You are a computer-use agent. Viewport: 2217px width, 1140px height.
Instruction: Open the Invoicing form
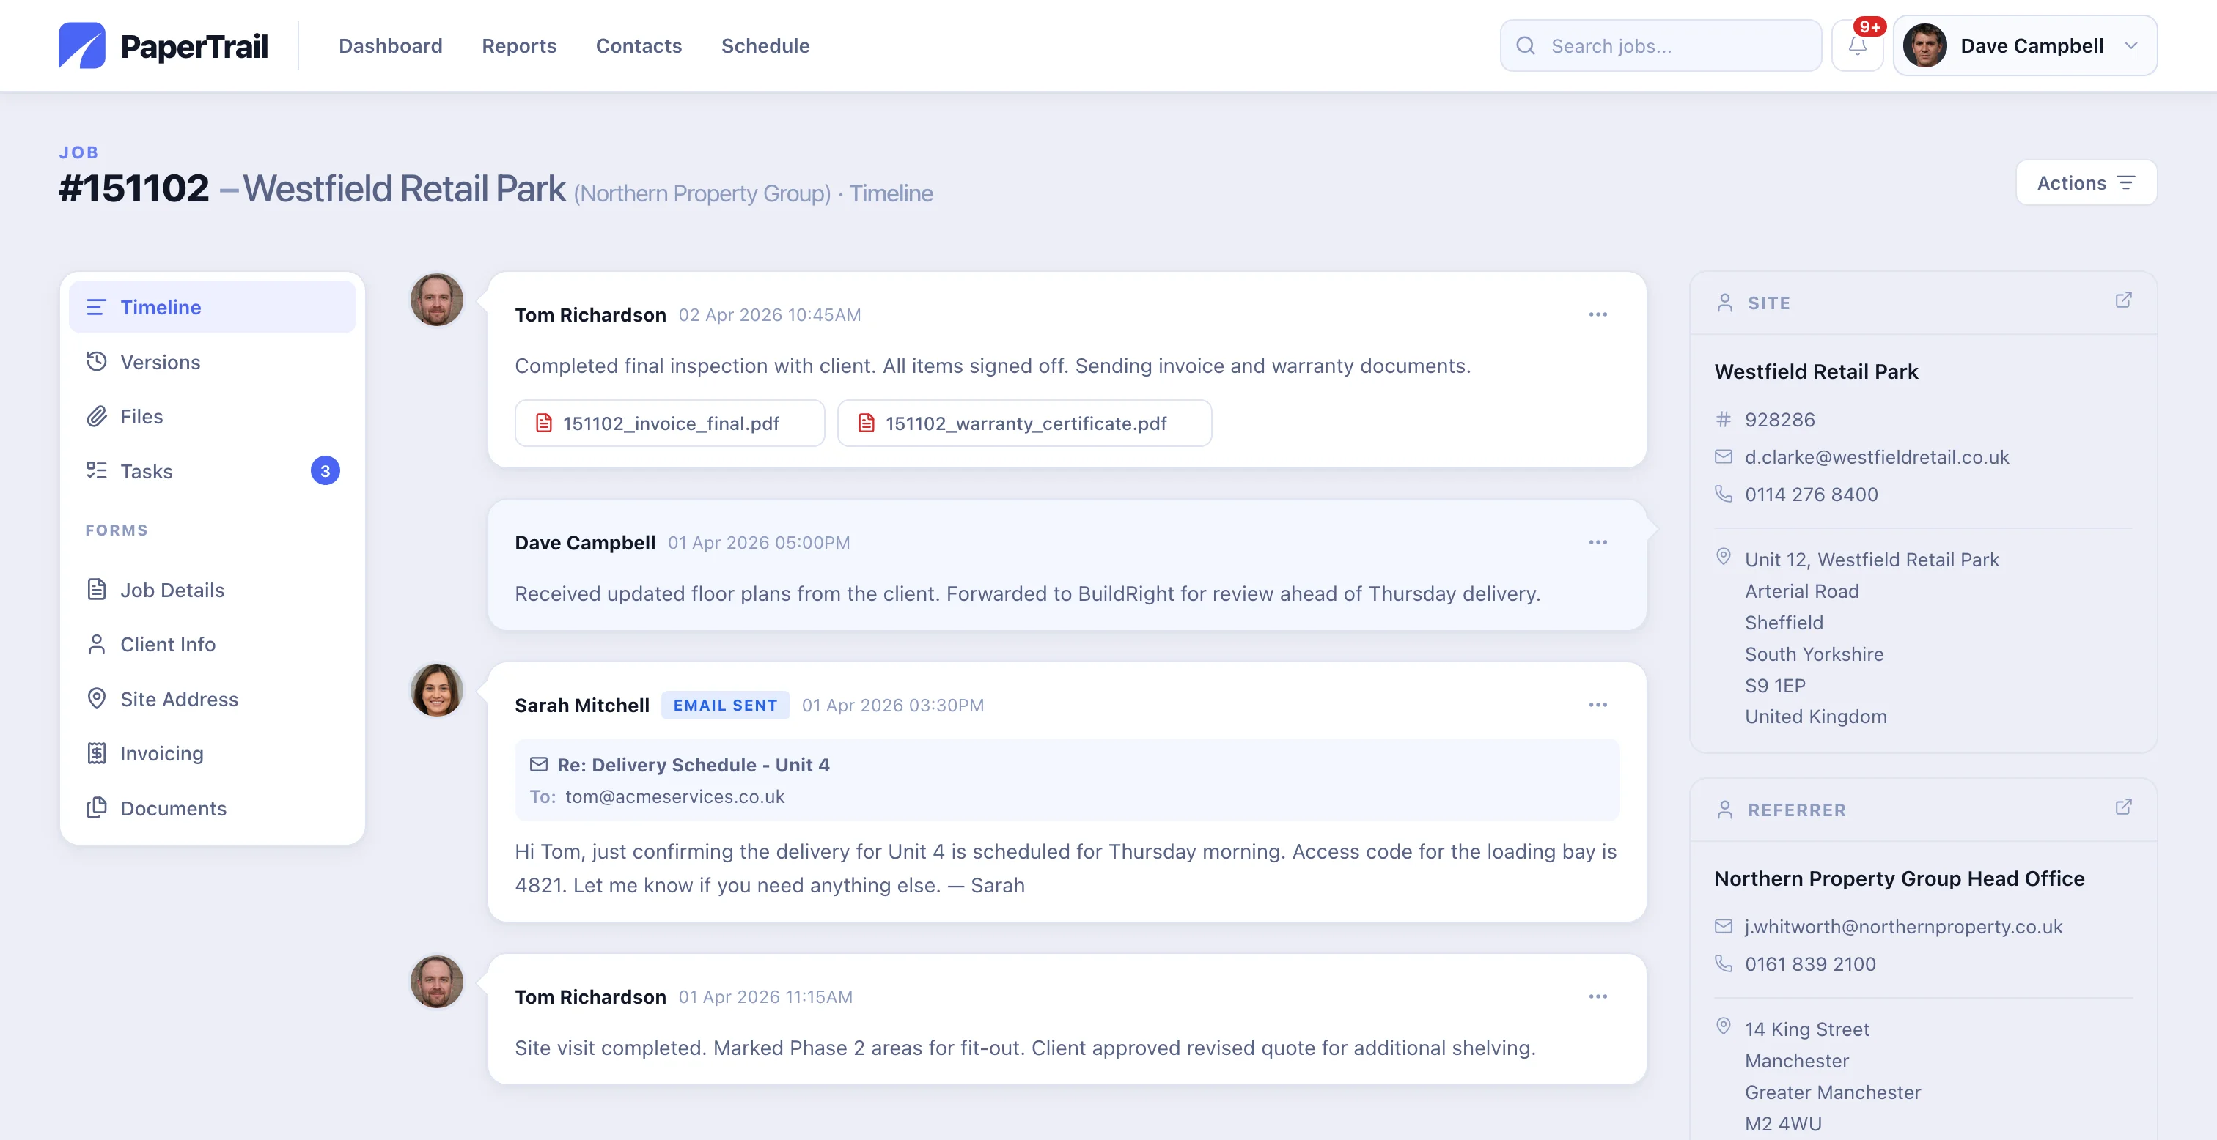pos(162,754)
